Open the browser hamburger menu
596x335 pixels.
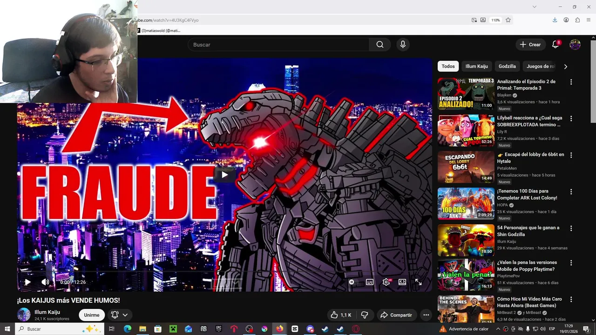pos(589,20)
